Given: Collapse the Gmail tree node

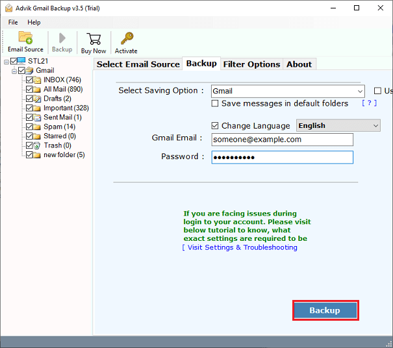Looking at the screenshot, I should (14, 71).
